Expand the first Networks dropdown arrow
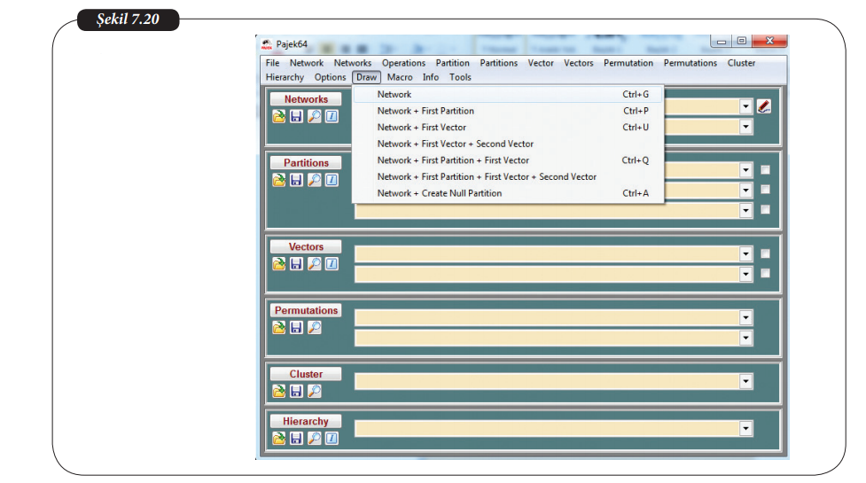The image size is (866, 483). pos(746,106)
